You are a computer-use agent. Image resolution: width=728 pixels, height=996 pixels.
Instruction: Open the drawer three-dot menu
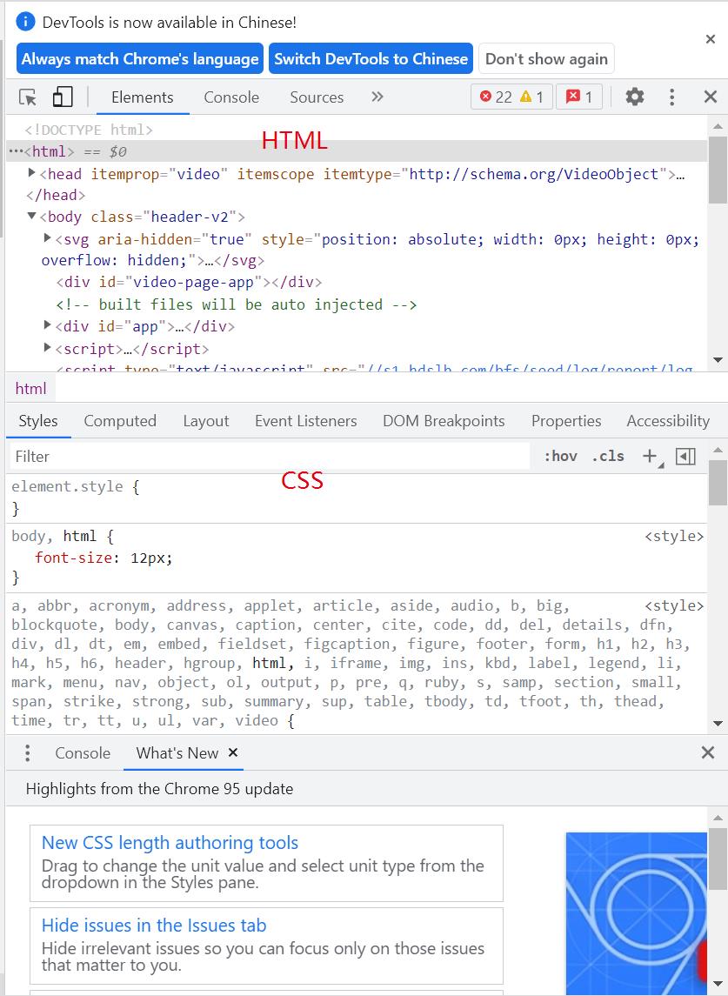coord(27,752)
